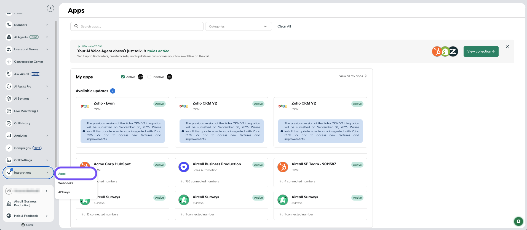The image size is (527, 230).
Task: Uncheck the Active apps filter checkbox
Action: click(123, 77)
